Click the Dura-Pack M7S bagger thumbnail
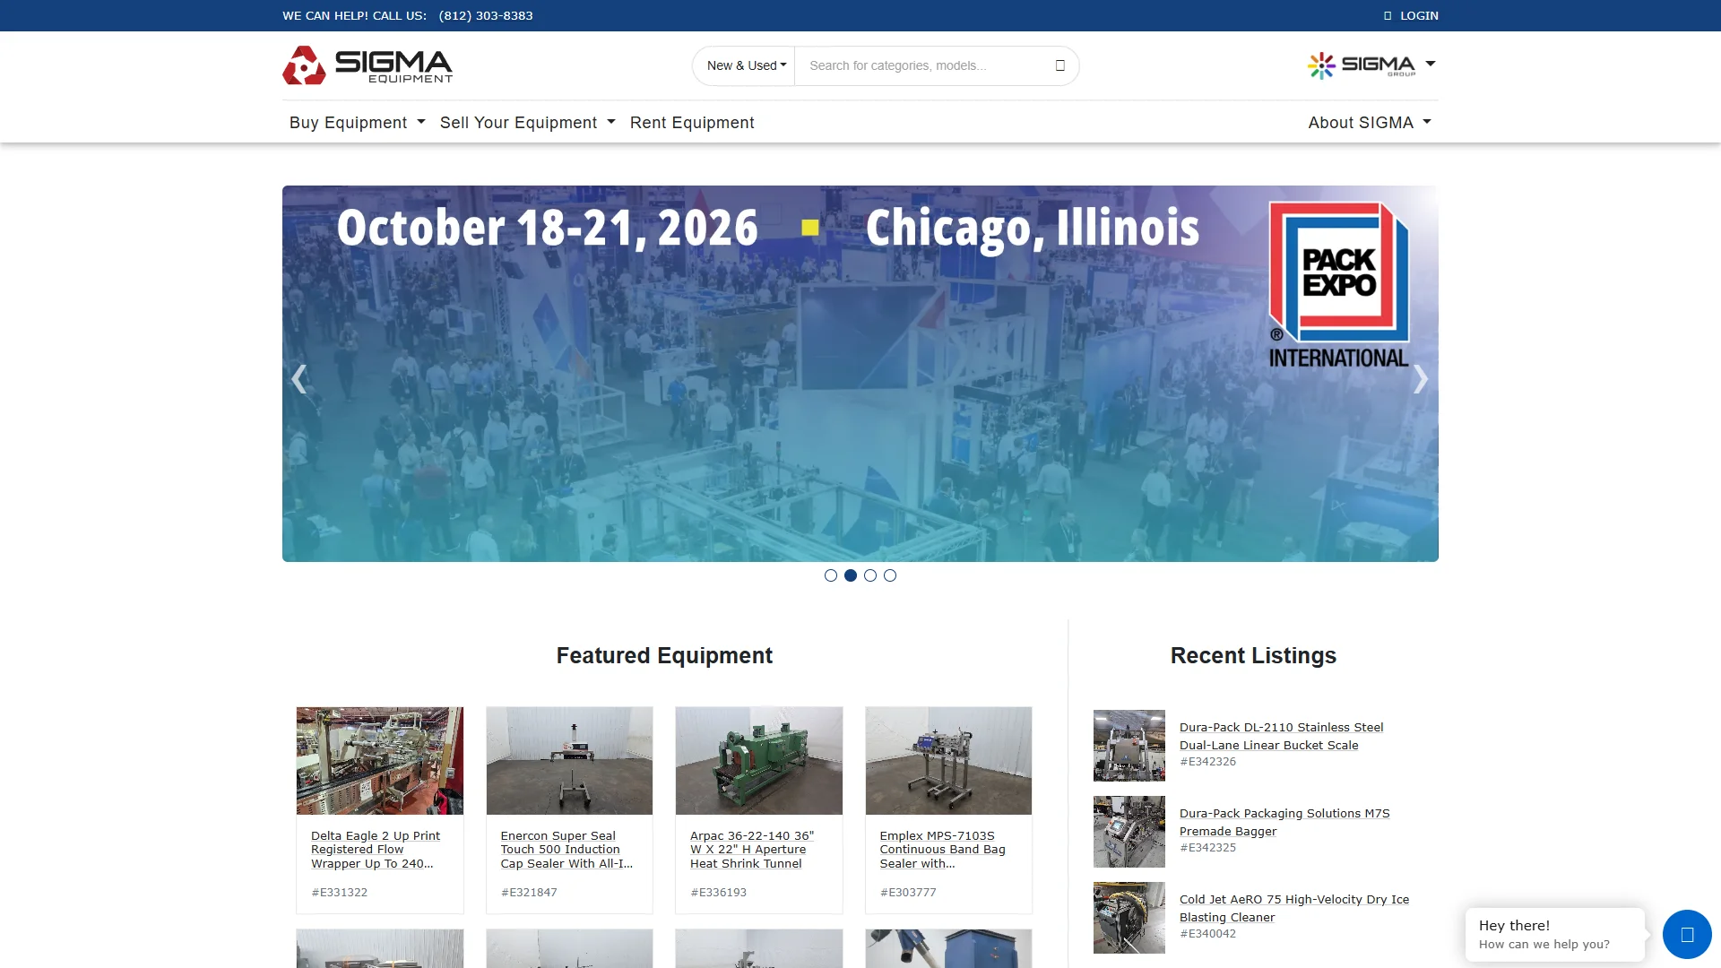 pyautogui.click(x=1129, y=832)
